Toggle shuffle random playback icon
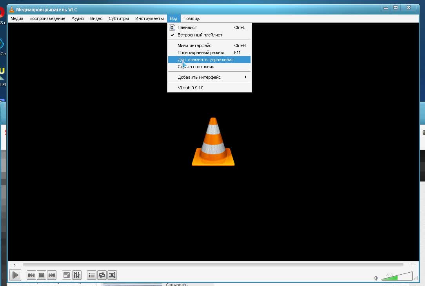This screenshot has height=286, width=425. click(112, 275)
